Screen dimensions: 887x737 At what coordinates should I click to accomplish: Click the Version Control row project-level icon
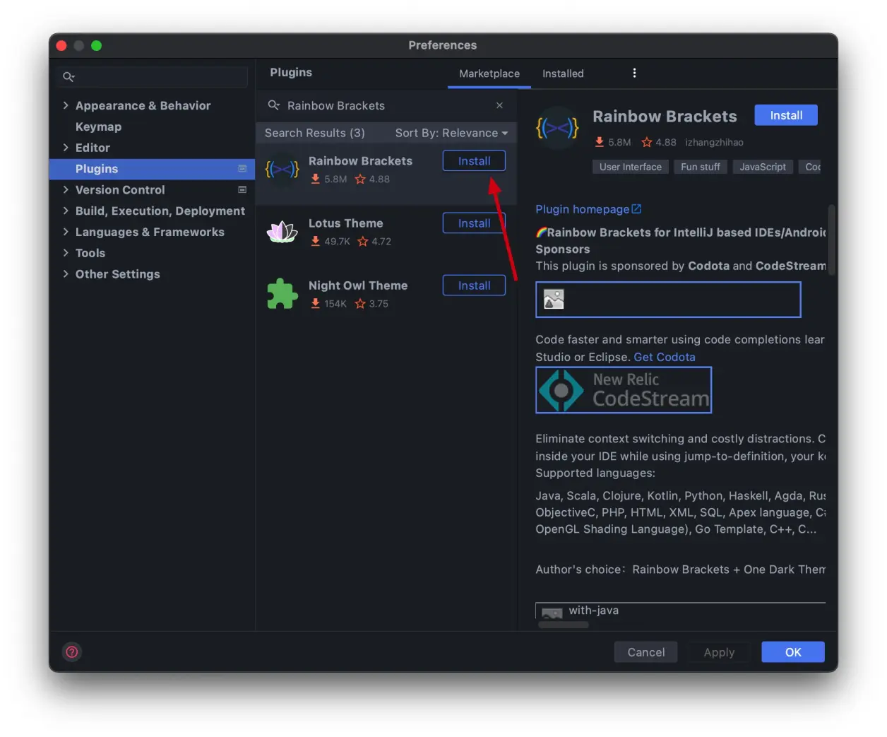coord(242,189)
